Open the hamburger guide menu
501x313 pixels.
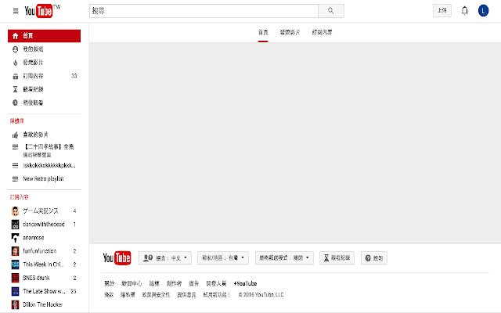point(15,11)
